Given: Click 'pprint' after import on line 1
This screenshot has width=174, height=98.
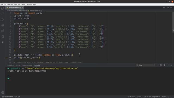Looking at the screenshot, I should [40, 13].
